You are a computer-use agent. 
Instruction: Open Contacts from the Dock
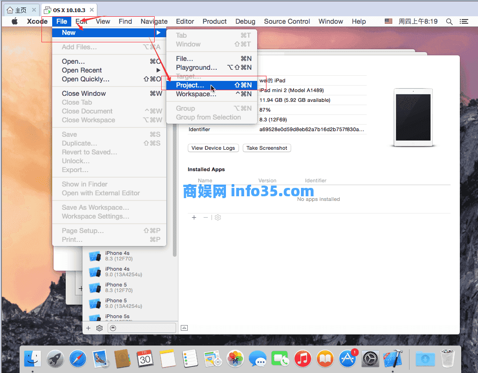coord(122,359)
